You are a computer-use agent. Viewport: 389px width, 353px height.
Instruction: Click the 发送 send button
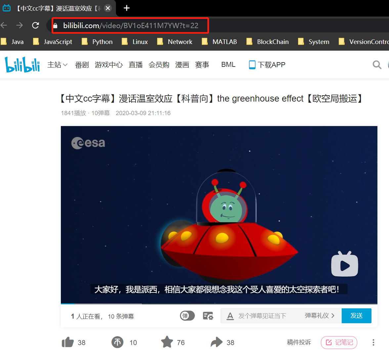point(356,316)
